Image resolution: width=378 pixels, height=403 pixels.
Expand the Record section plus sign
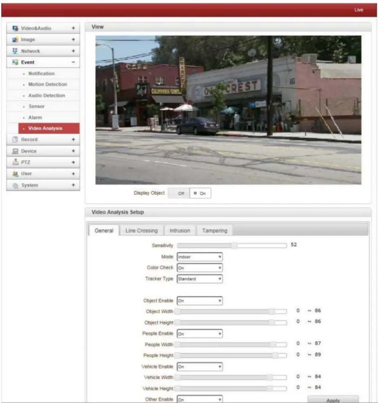[73, 139]
